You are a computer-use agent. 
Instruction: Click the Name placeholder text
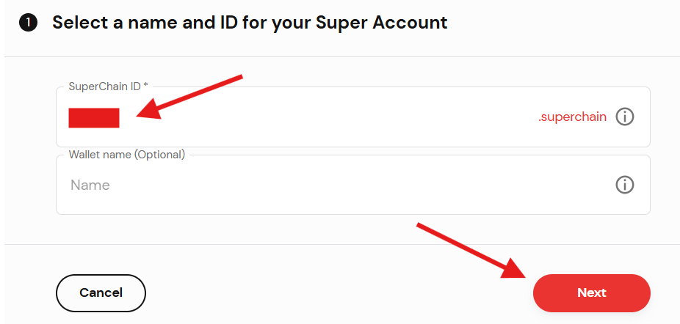tap(90, 185)
